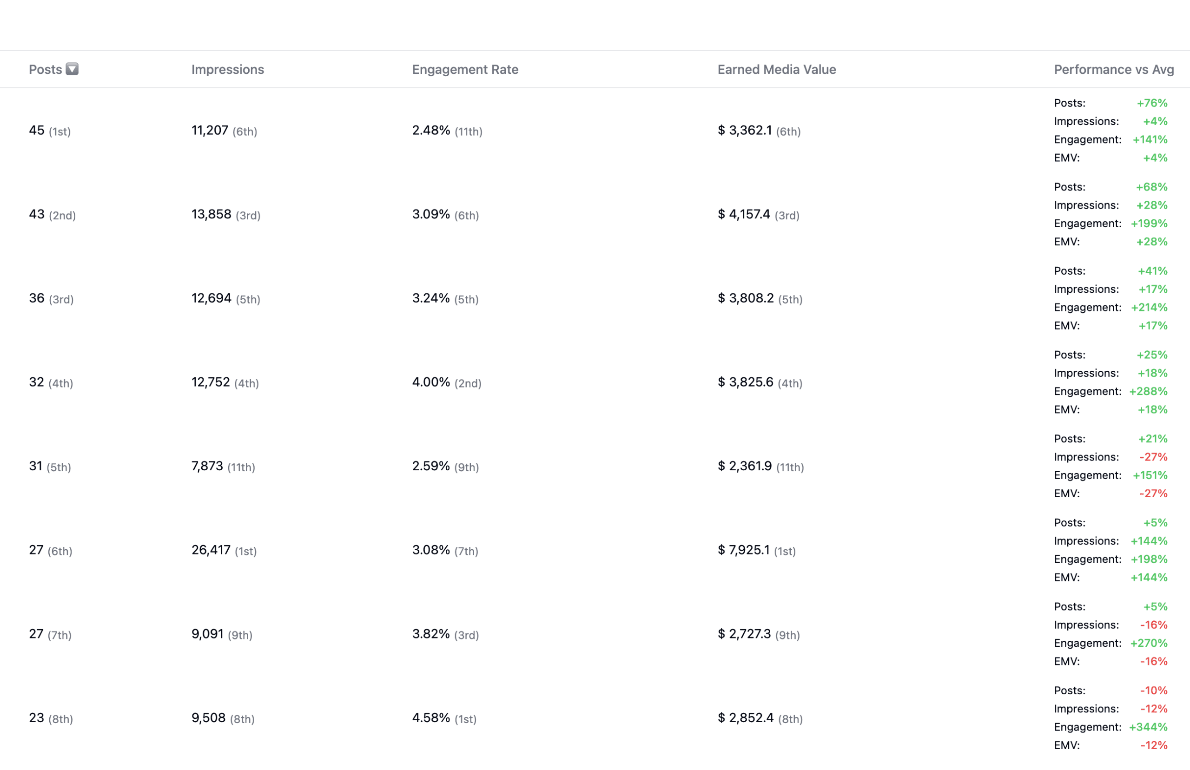
Task: Select the row with 31 posts
Action: coord(36,467)
